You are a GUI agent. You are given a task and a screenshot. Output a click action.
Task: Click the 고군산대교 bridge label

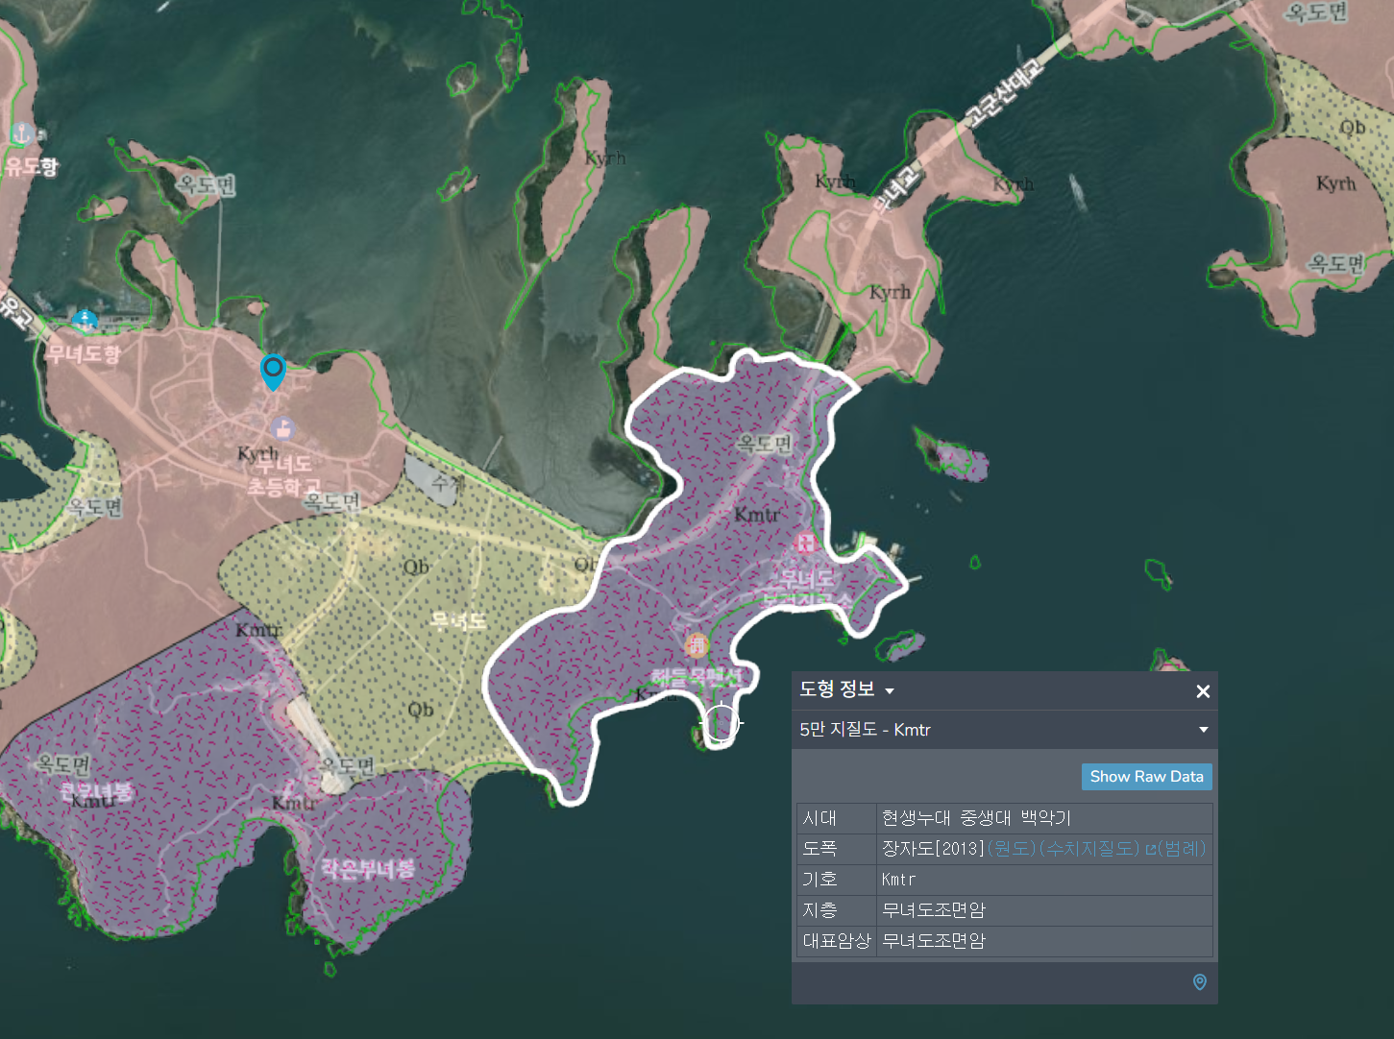pos(1003,93)
